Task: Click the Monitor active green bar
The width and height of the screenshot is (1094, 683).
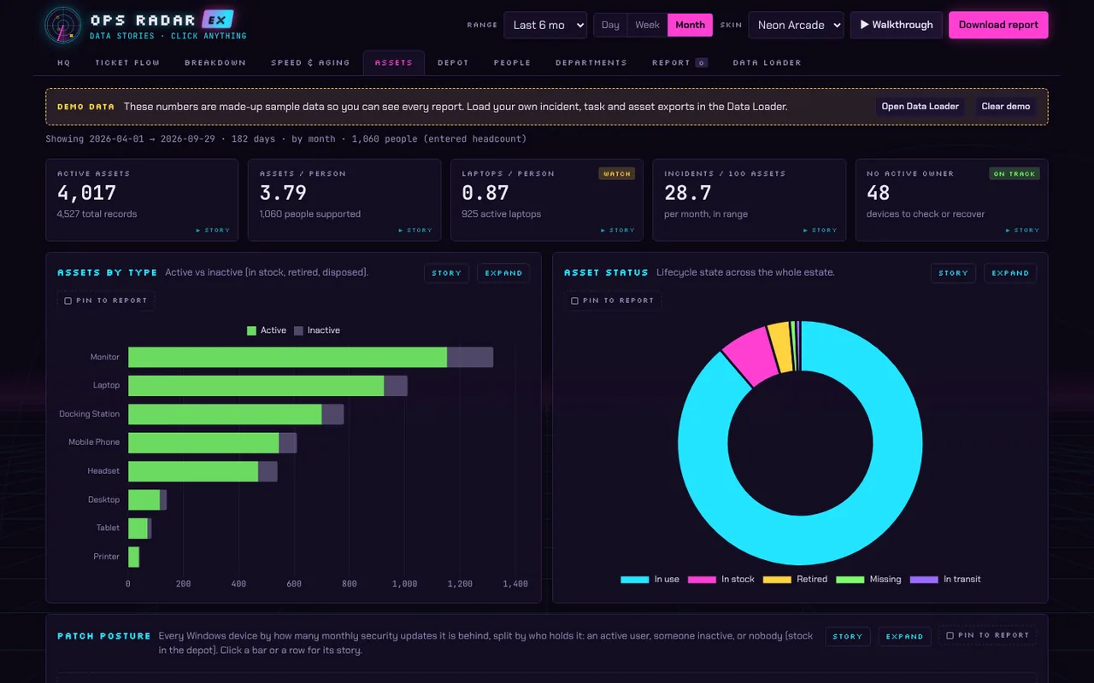Action: pos(287,357)
